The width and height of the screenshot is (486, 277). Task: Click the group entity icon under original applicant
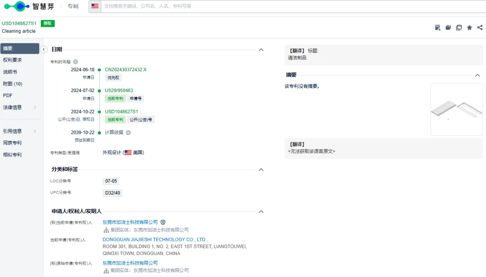(106, 271)
